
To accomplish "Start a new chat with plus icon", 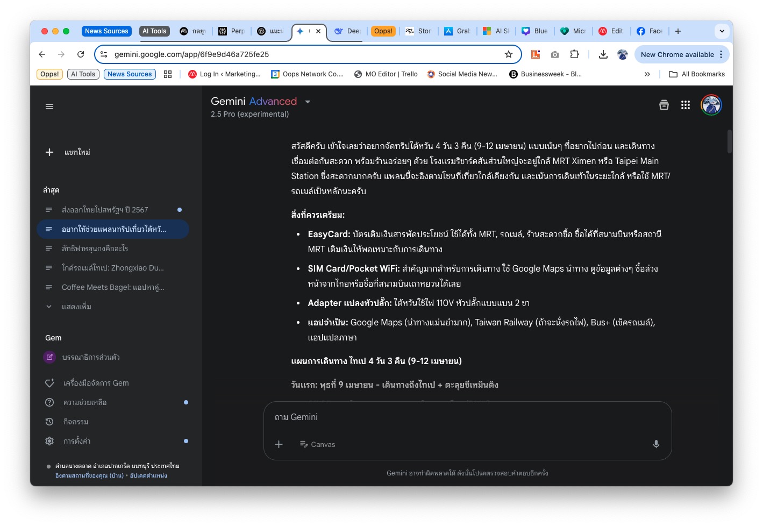I will [x=49, y=152].
